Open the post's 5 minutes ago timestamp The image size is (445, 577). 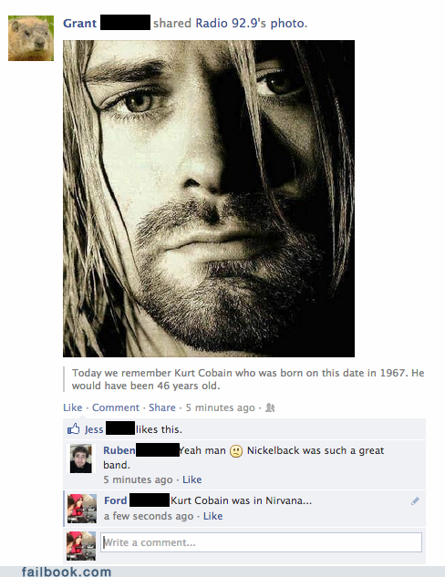tap(220, 407)
